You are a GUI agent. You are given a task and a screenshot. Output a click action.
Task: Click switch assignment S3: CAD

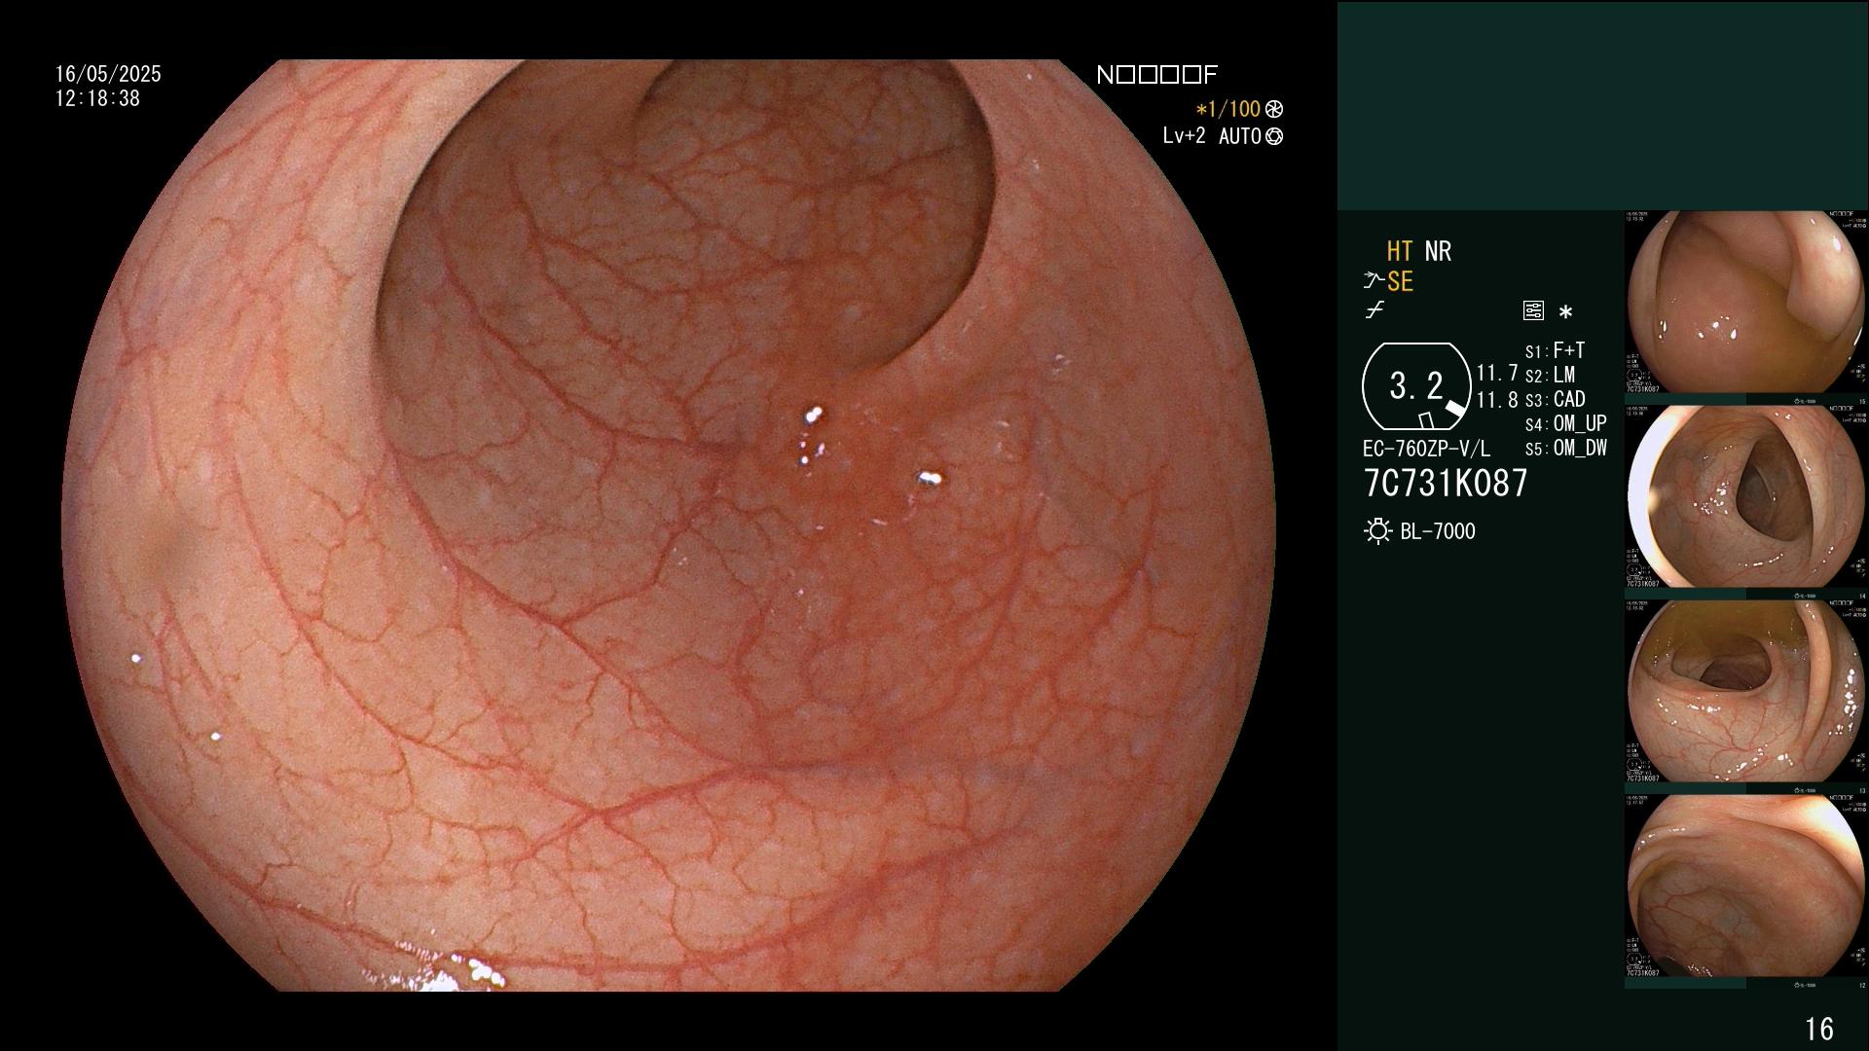pyautogui.click(x=1555, y=399)
